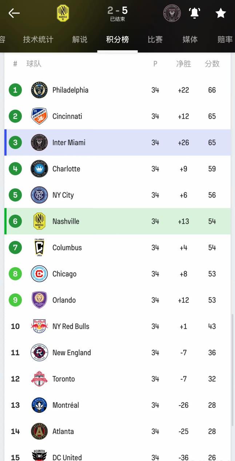235x461 pixels.
Task: Click the Philadelphia Union logo
Action: pos(39,90)
